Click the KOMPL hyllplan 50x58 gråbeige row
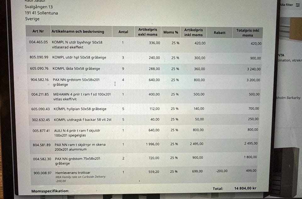Viewport: 302px width, 199px height. 80,109
